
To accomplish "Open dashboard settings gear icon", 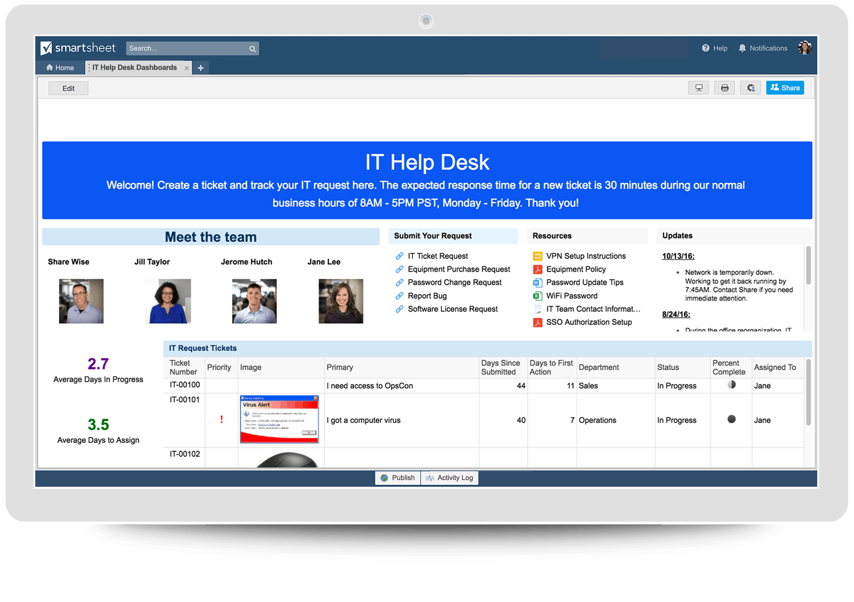I will 751,88.
